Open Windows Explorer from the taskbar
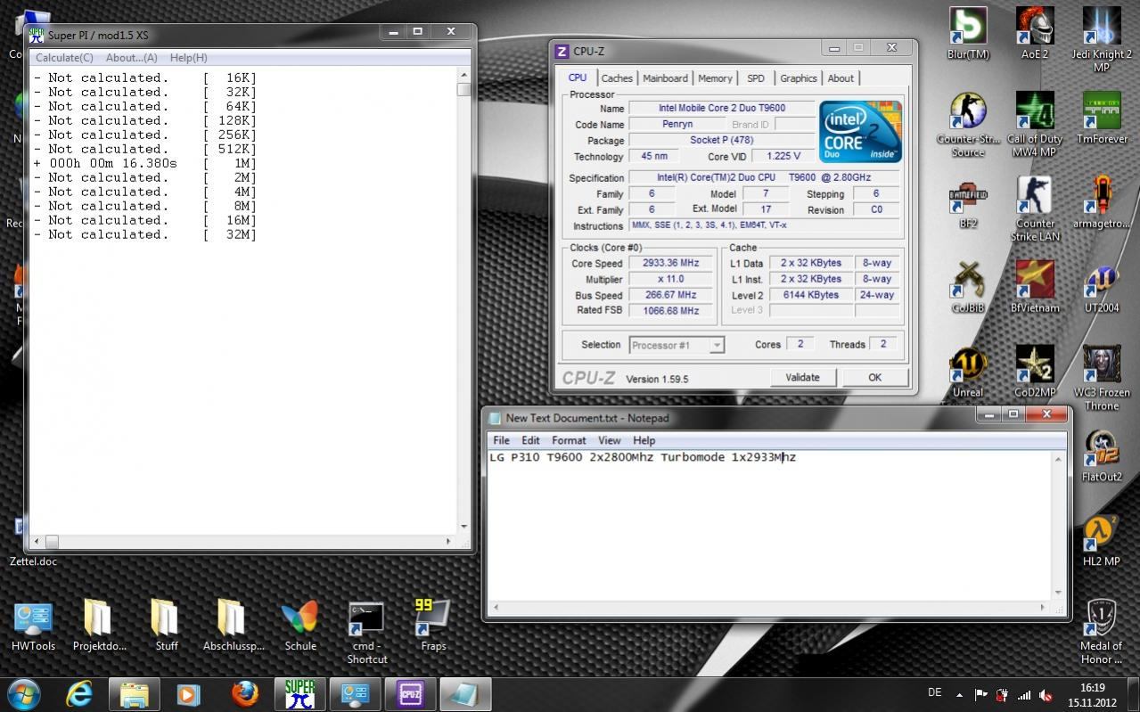The image size is (1140, 712). pos(134,693)
